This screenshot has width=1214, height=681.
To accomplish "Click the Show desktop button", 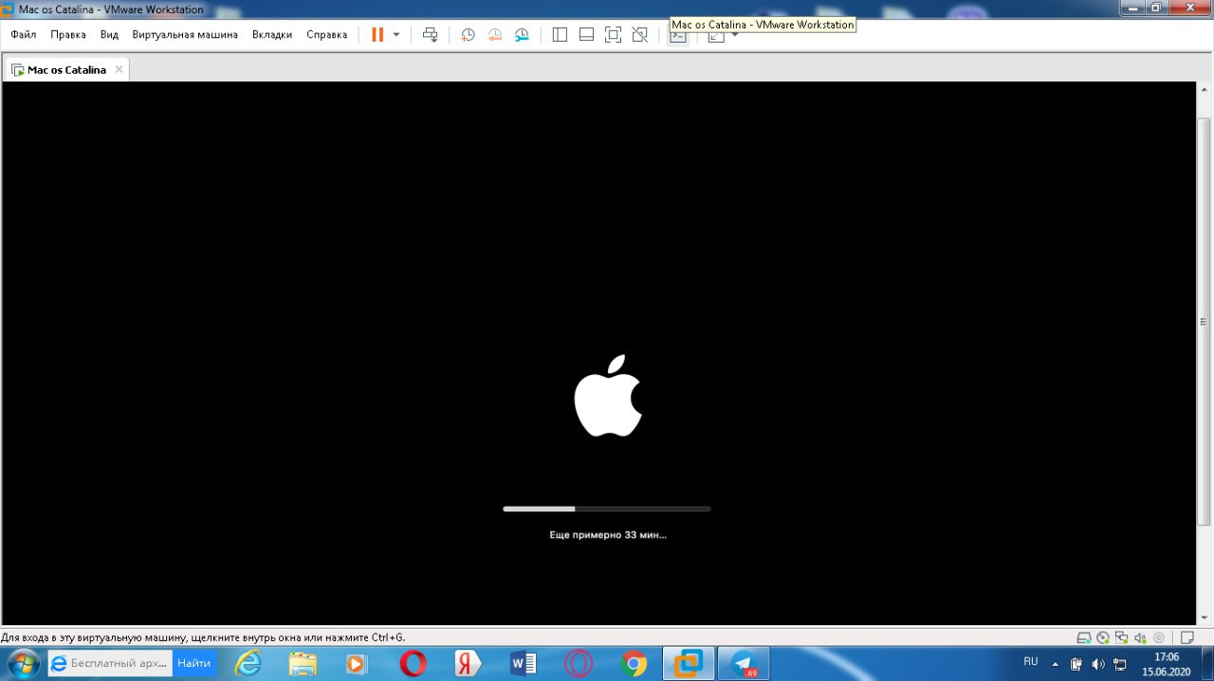I will pyautogui.click(x=1206, y=663).
